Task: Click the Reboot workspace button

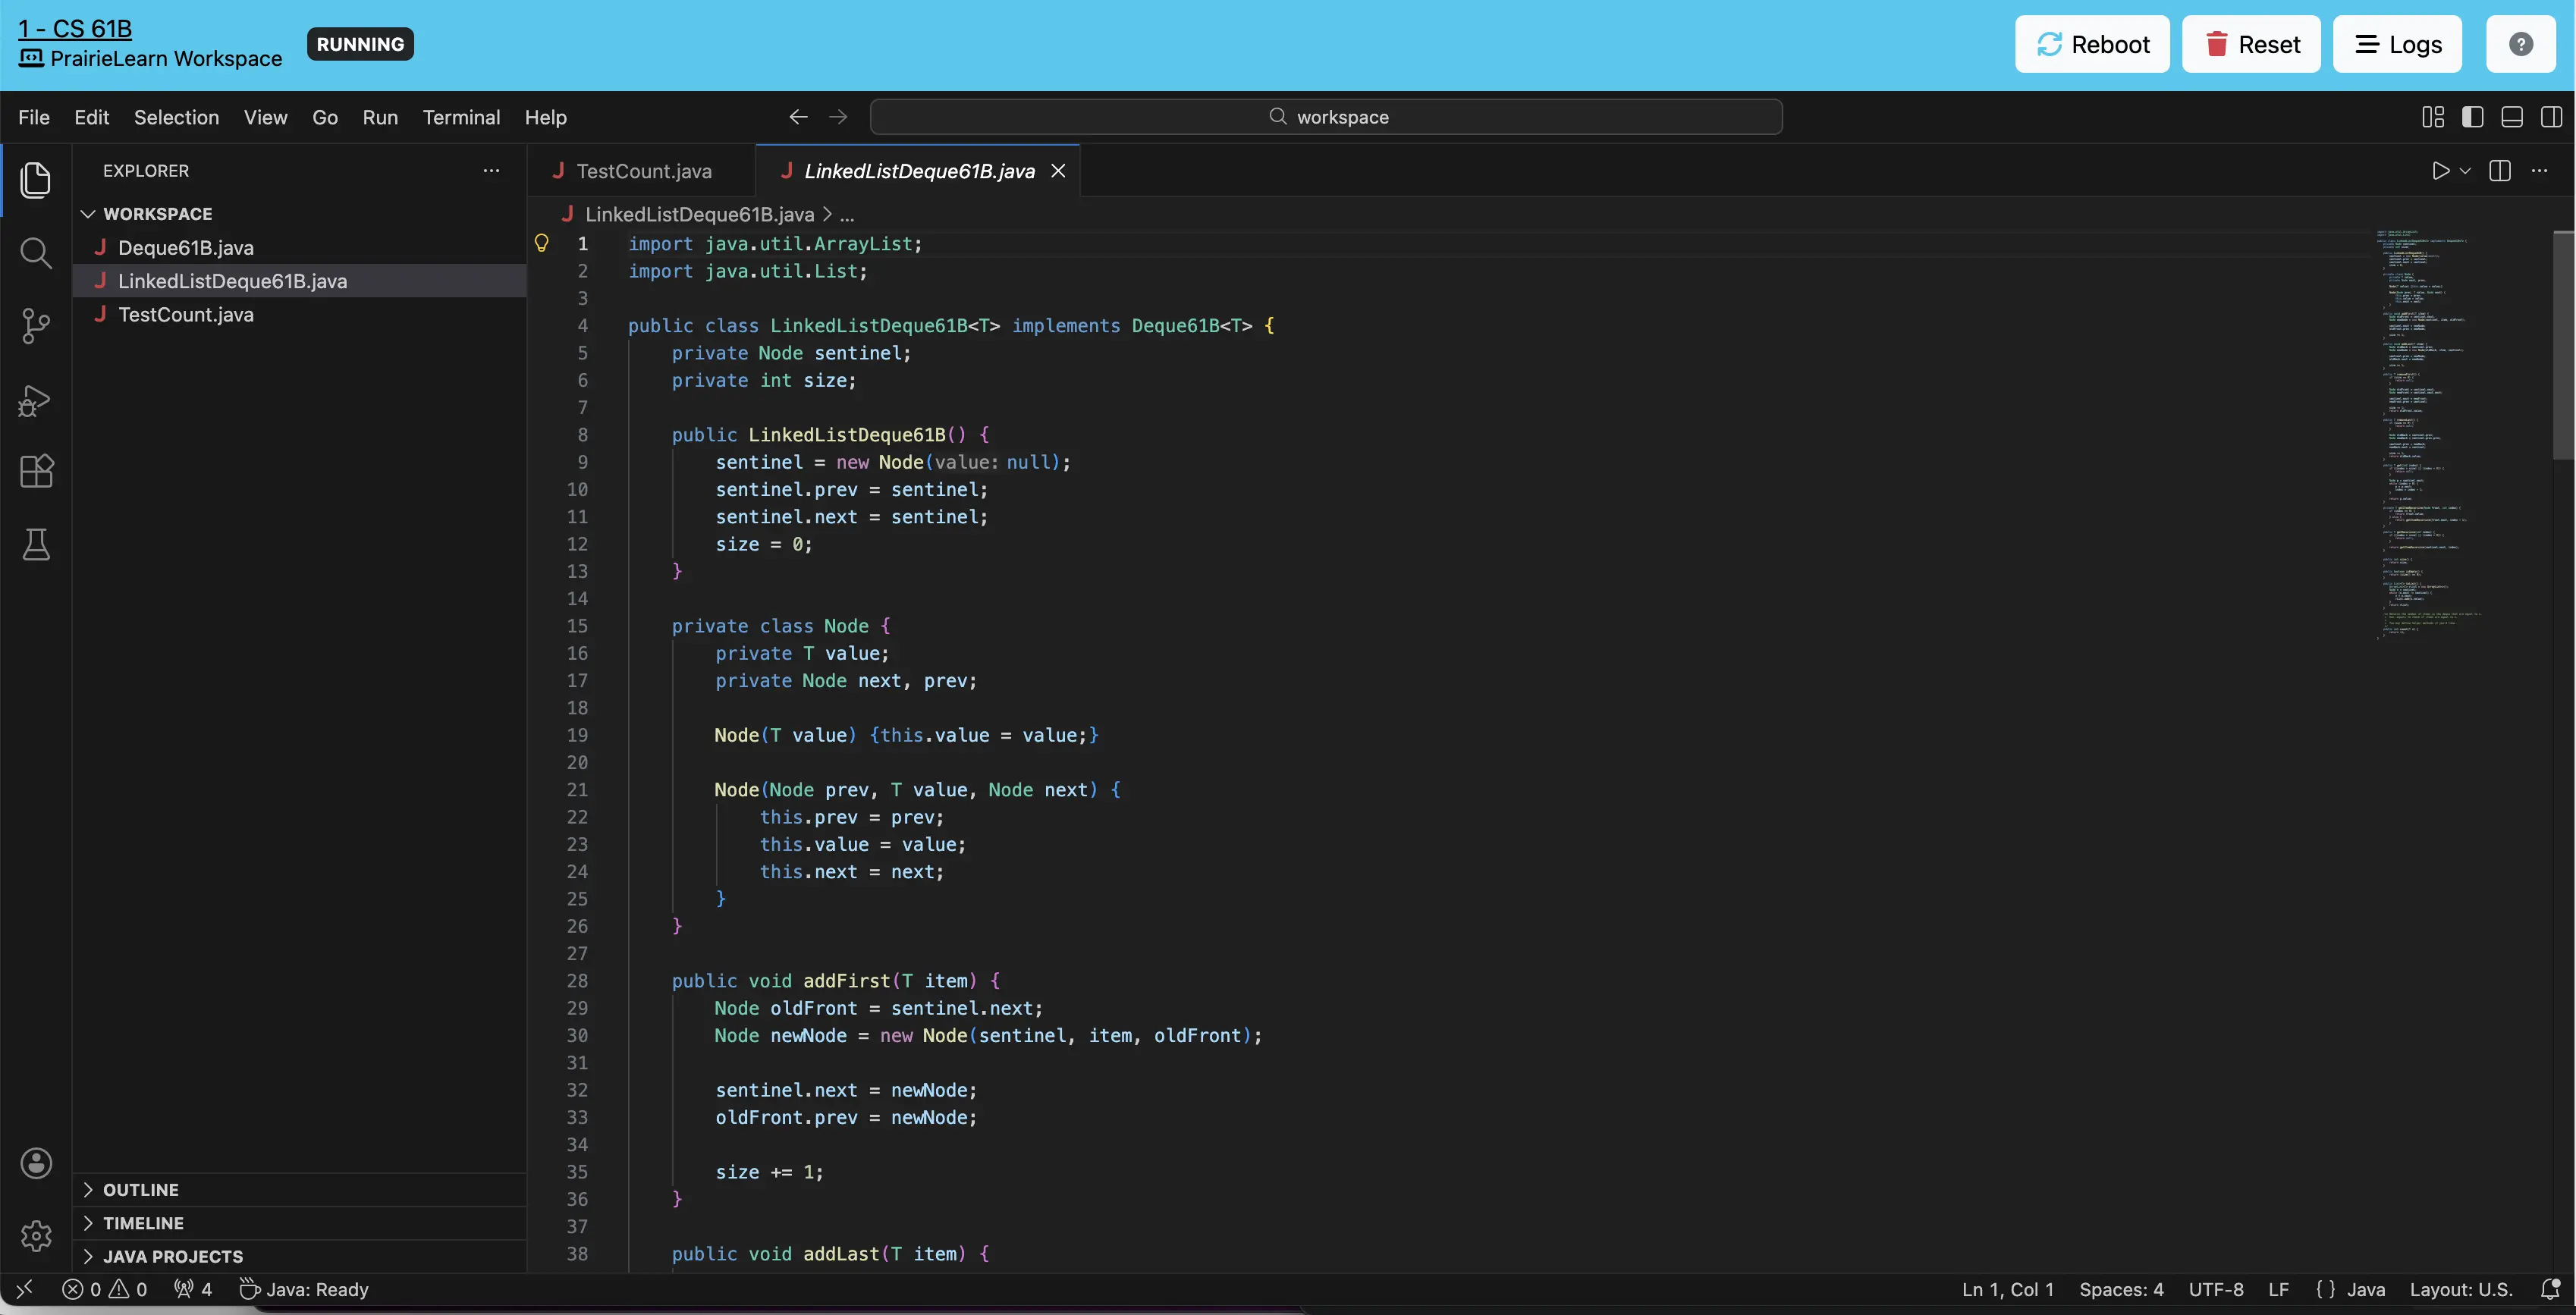Action: tap(2092, 44)
